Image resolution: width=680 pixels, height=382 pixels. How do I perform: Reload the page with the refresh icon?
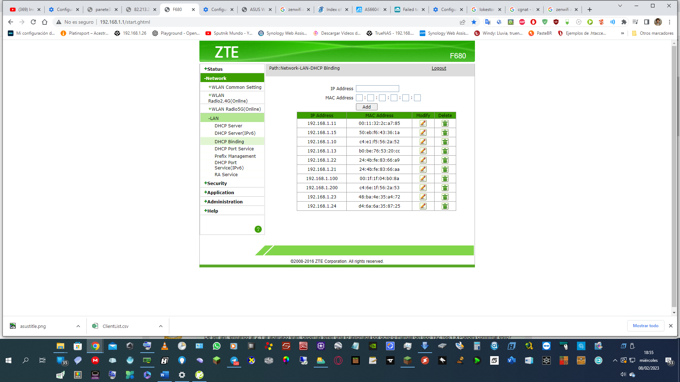33,22
